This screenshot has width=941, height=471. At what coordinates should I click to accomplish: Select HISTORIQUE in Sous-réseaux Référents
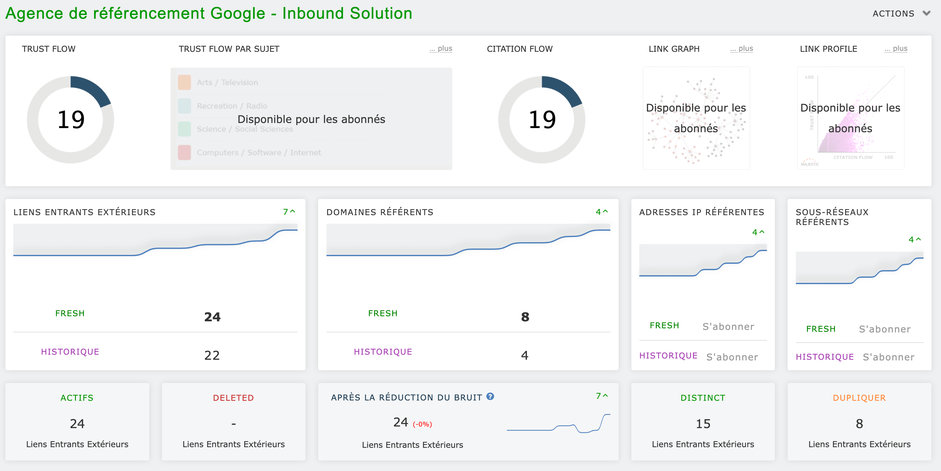[824, 357]
